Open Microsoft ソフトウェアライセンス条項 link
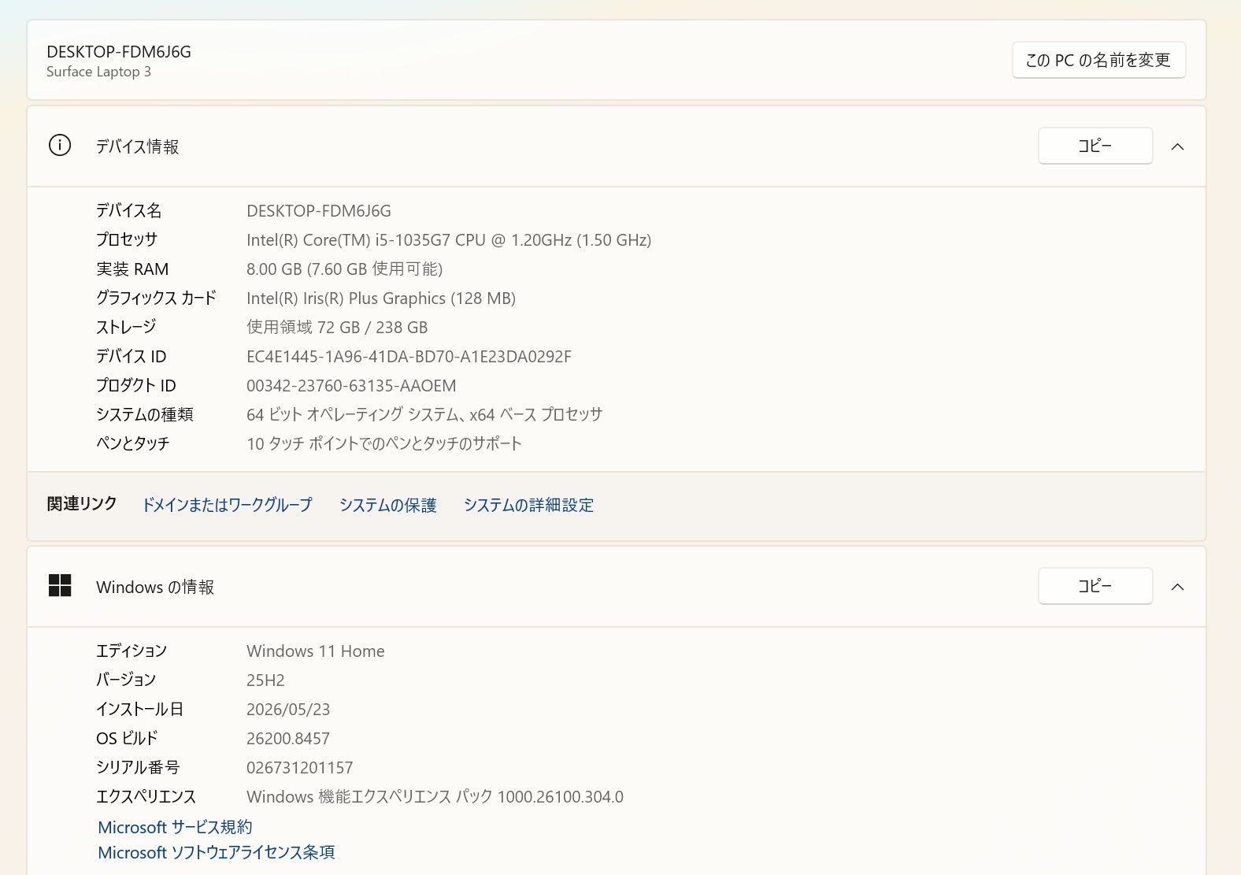1241x875 pixels. [x=217, y=852]
